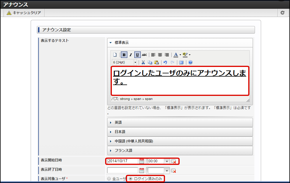Open calendar for 表示開始日時
The height and width of the screenshot is (183, 290).
pos(142,161)
